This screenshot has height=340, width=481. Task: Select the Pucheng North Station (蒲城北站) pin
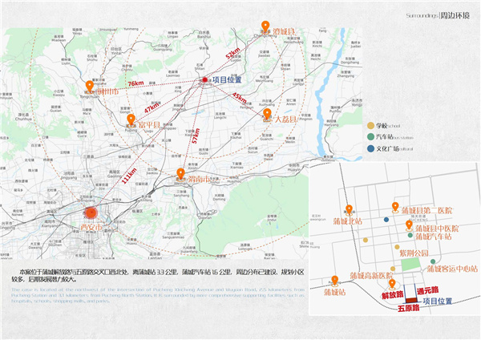tap(349, 210)
